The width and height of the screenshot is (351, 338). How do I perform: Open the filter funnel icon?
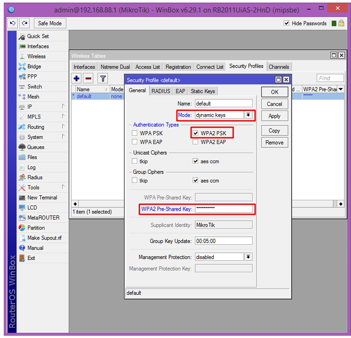coord(103,78)
